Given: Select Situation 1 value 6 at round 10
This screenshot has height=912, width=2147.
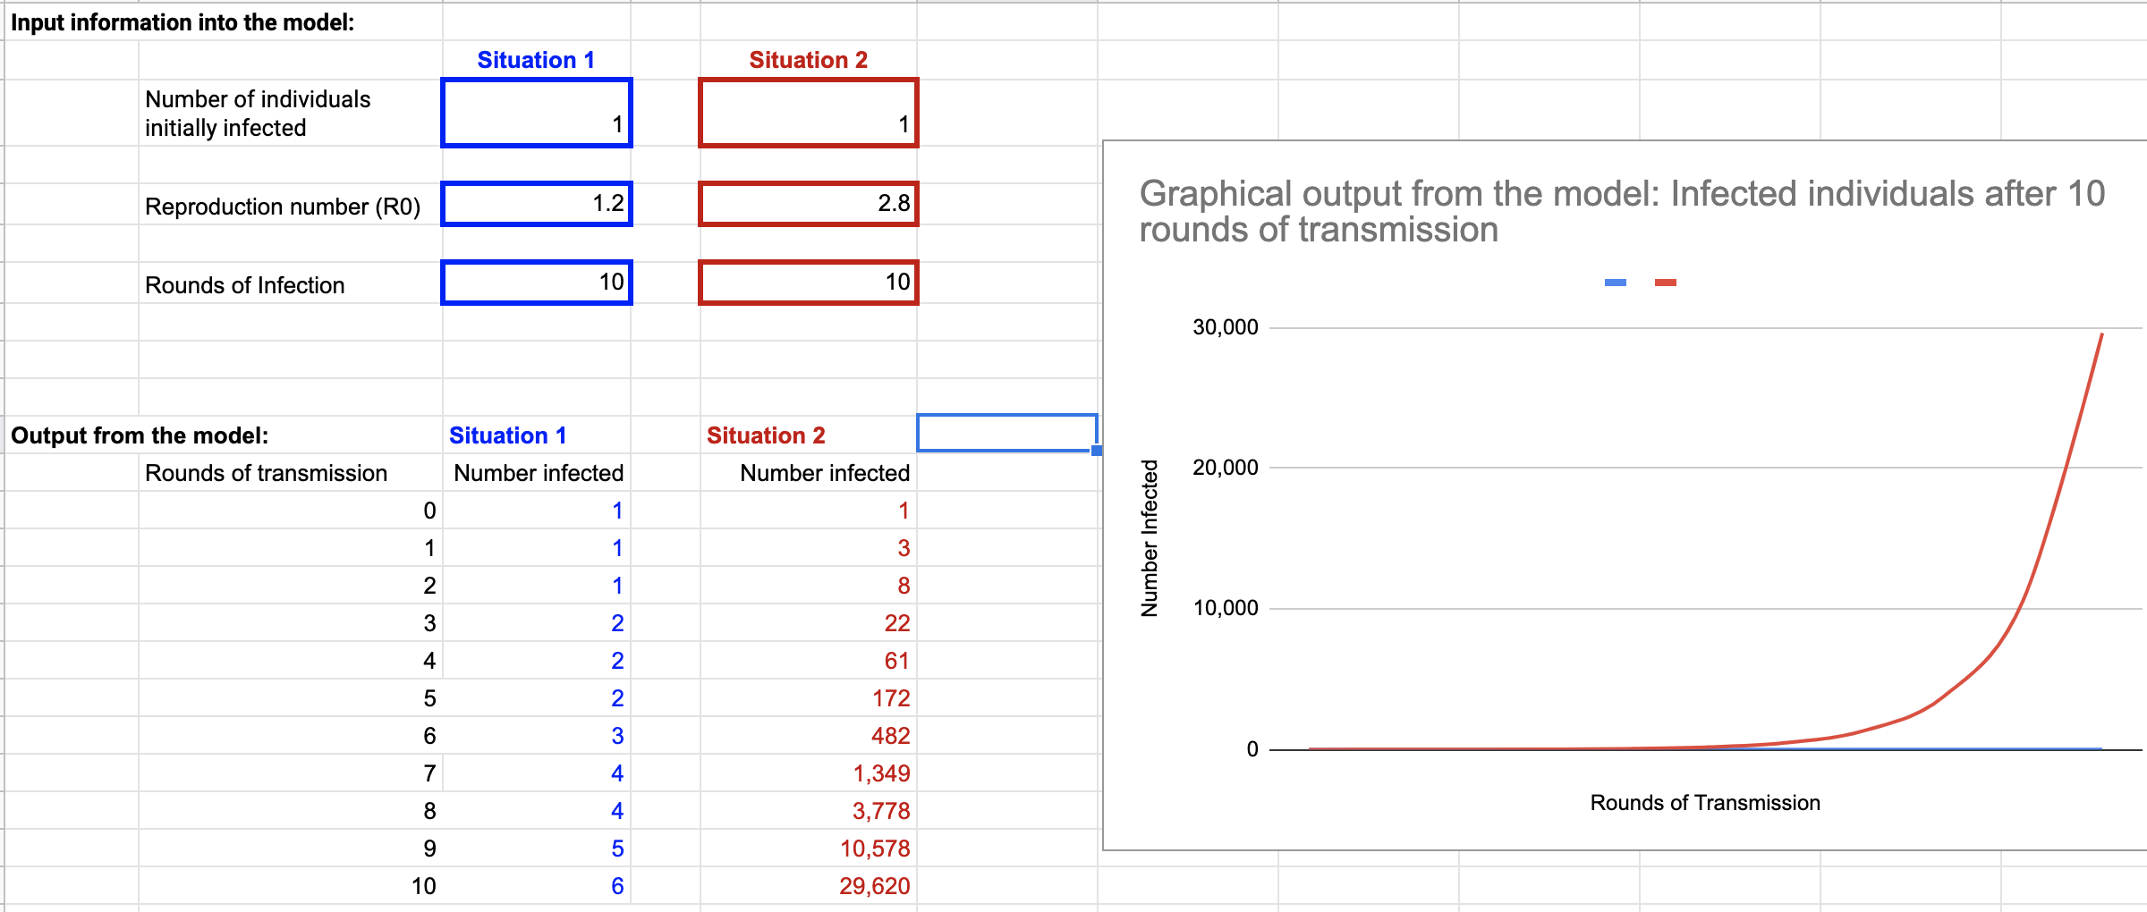Looking at the screenshot, I should (537, 886).
